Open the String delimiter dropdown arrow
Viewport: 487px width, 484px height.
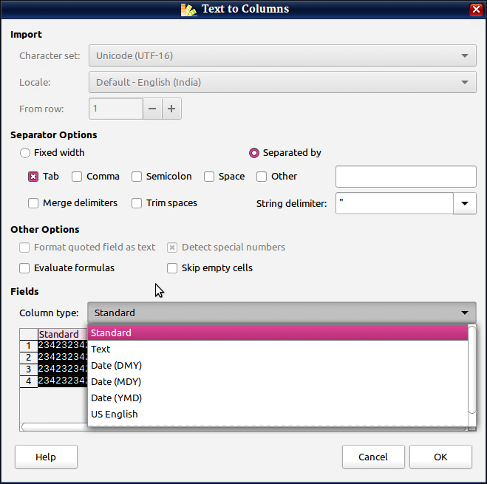point(465,203)
